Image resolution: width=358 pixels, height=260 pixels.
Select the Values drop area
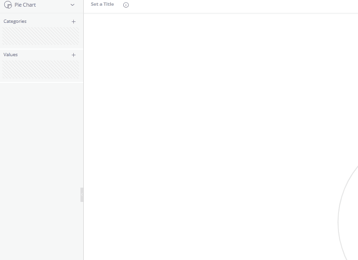[40, 70]
